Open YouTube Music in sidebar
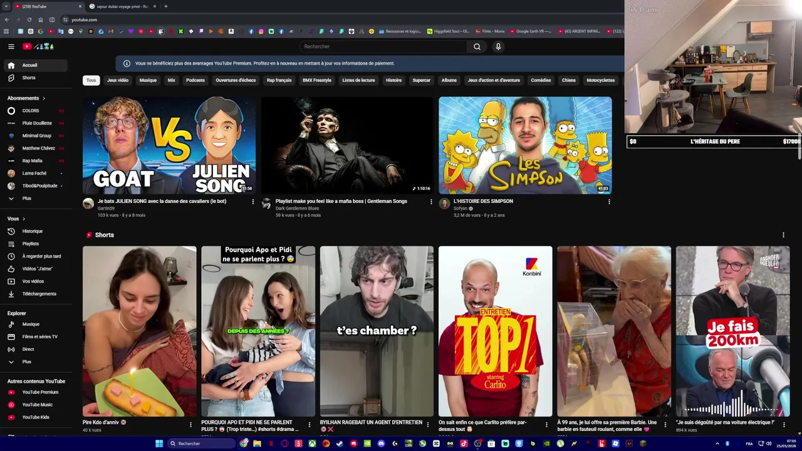 36,405
